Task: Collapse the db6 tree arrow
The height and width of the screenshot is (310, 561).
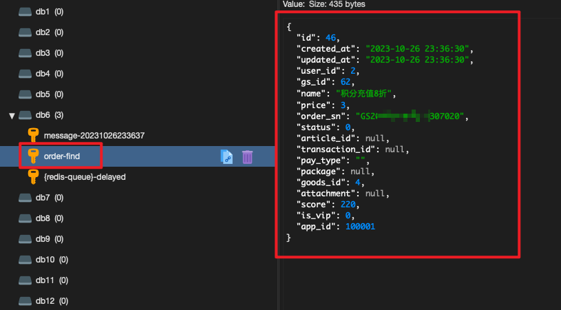Action: tap(12, 116)
